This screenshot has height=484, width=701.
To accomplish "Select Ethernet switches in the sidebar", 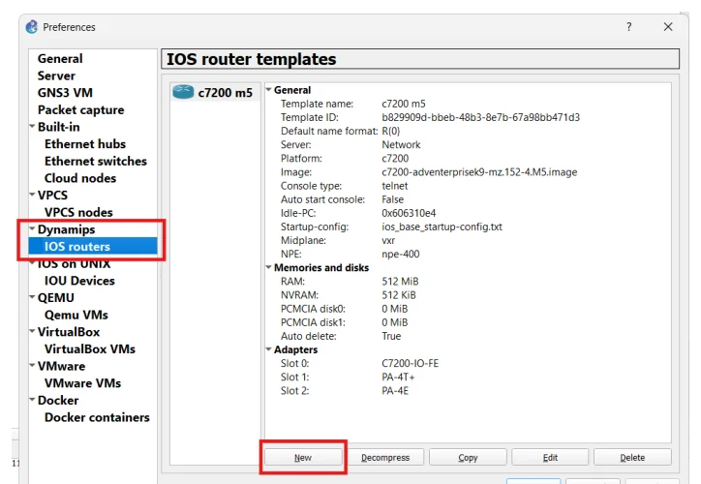I will click(x=96, y=161).
